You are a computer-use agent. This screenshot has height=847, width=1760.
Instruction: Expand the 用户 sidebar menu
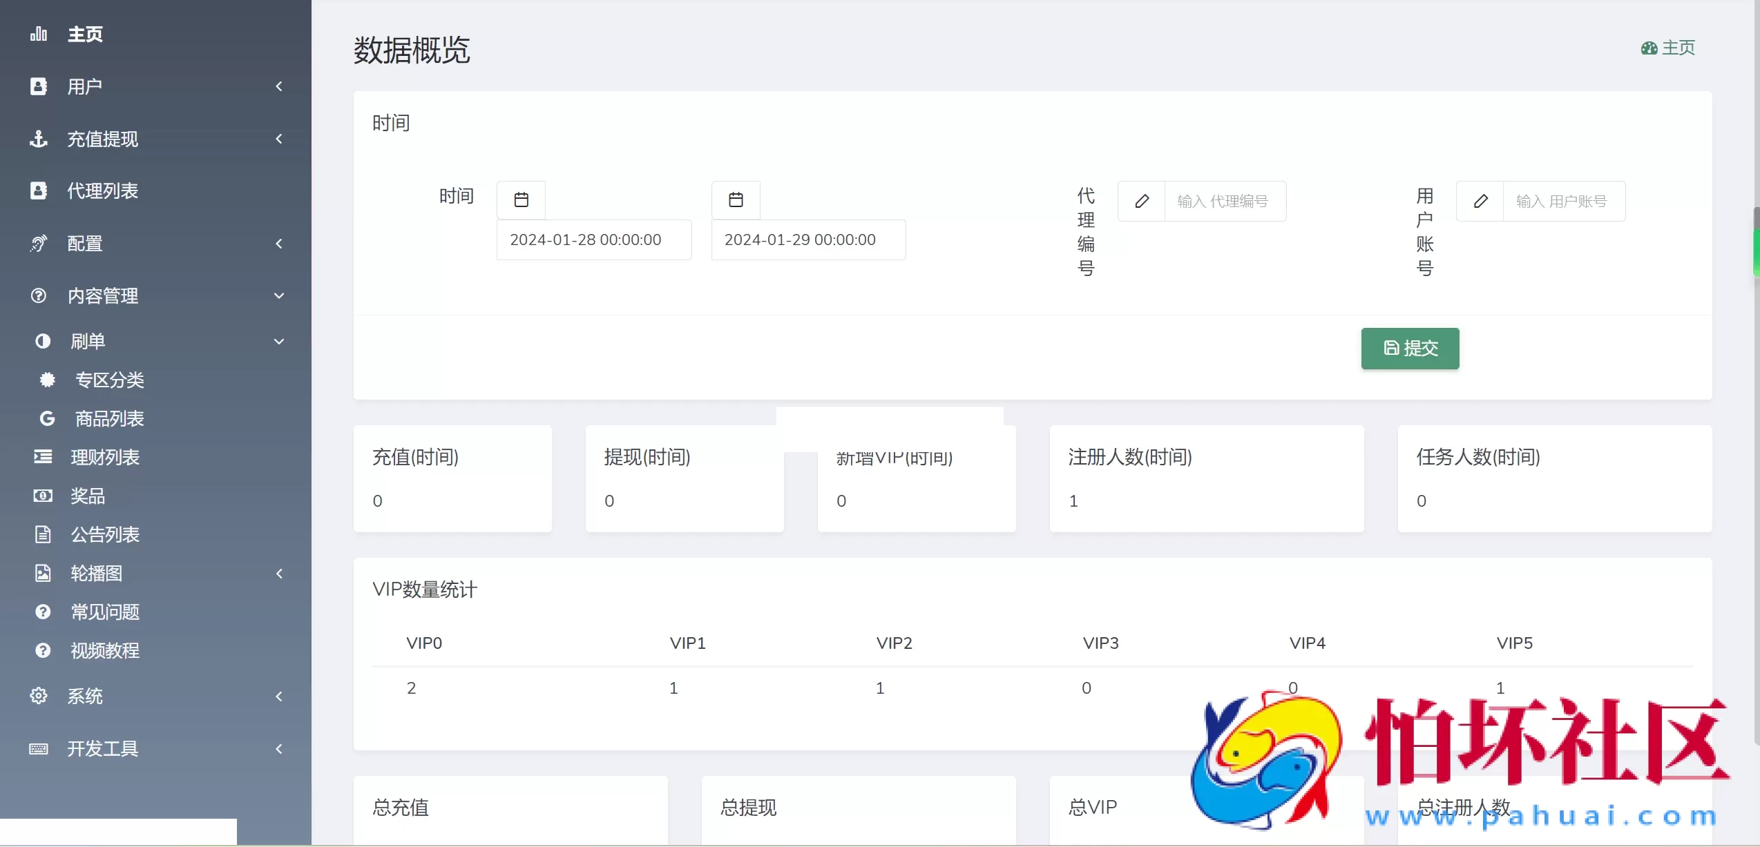[278, 86]
